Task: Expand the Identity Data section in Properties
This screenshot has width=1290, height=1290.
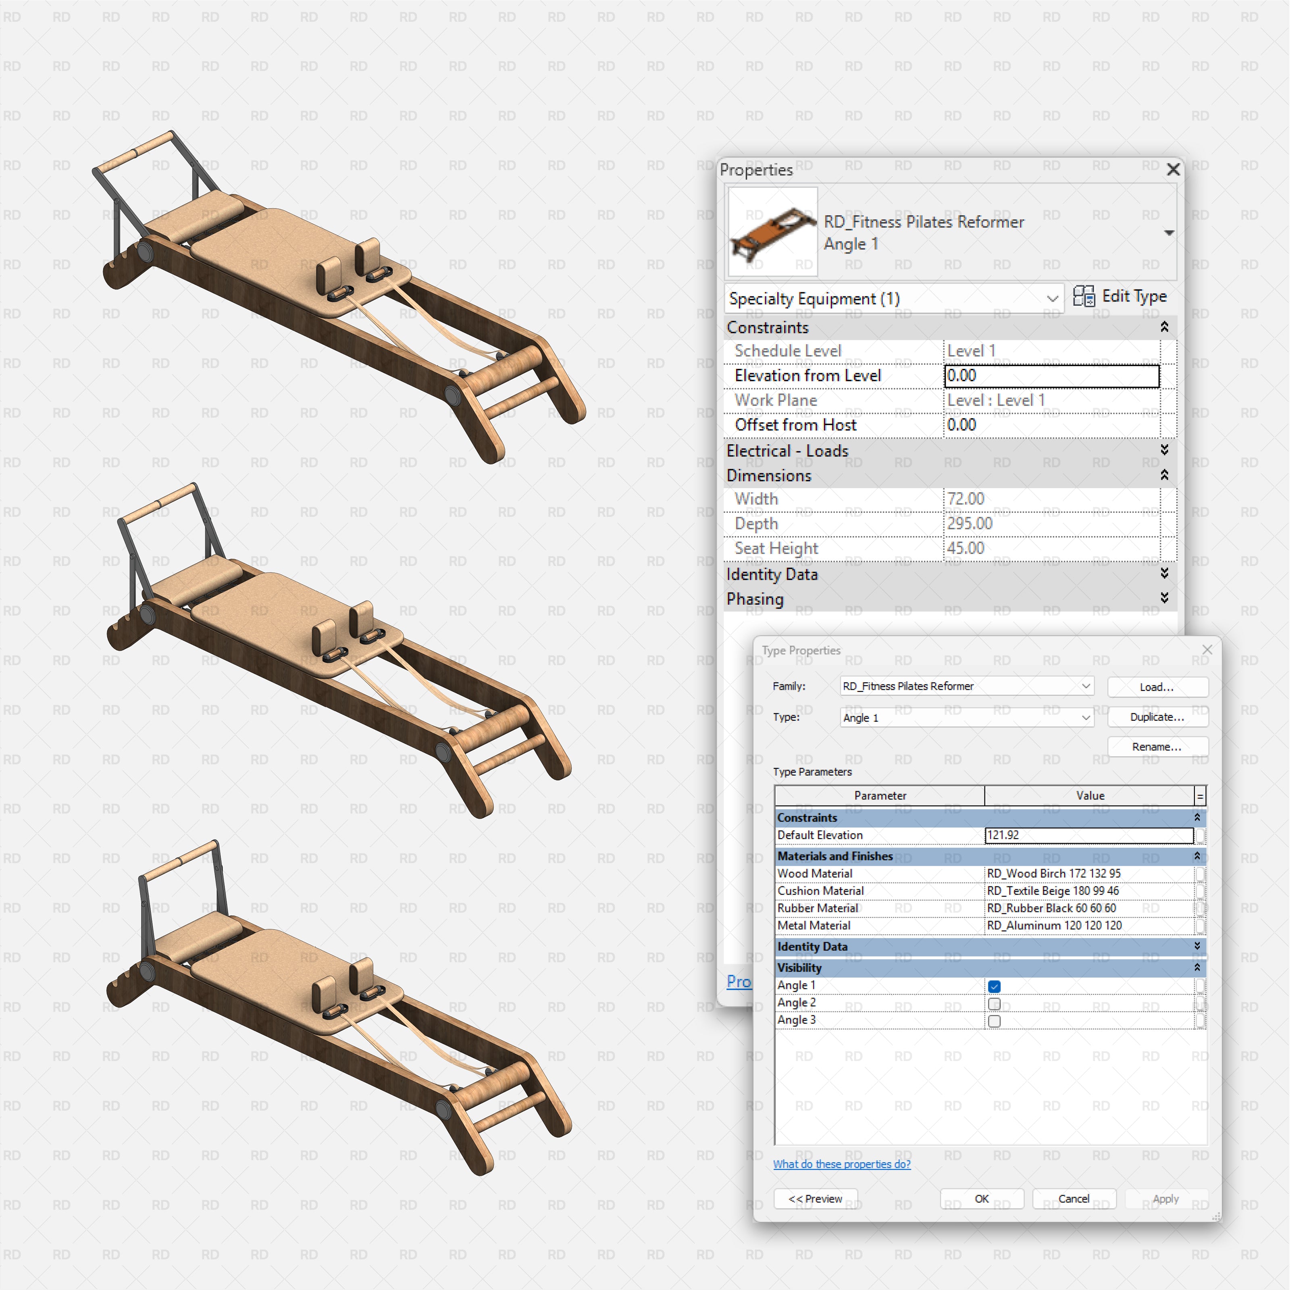Action: 1165,574
